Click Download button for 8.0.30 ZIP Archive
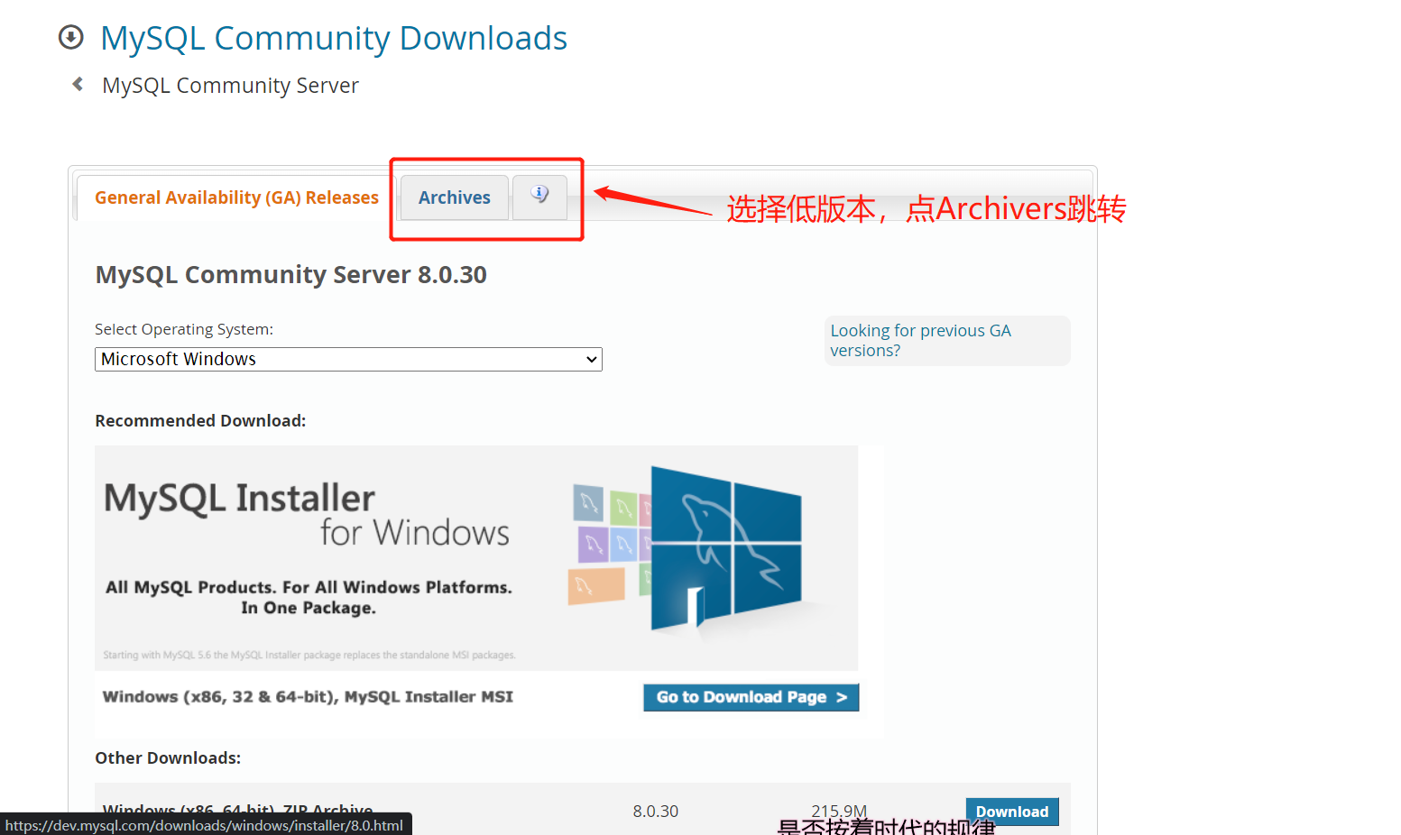The width and height of the screenshot is (1401, 835). pyautogui.click(x=1012, y=812)
